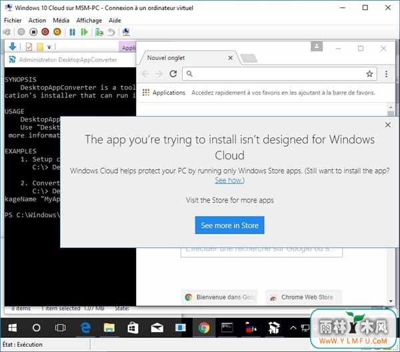This screenshot has height=352, width=400.
Task: Open Chrome's three-dot menu
Action: click(386, 74)
